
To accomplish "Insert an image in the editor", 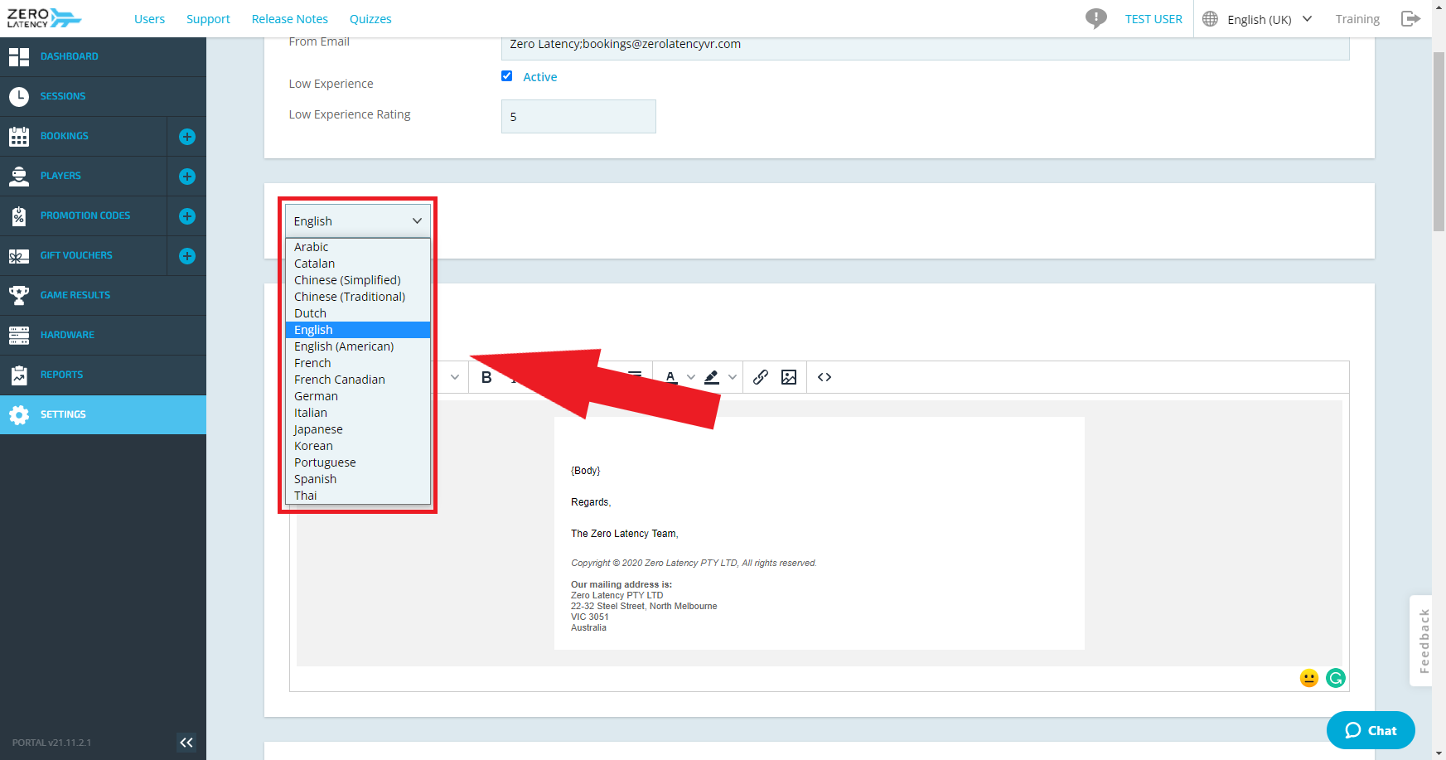I will pyautogui.click(x=789, y=377).
